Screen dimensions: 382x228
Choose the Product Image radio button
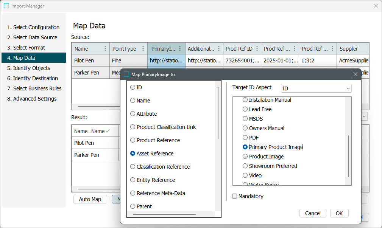pos(245,157)
